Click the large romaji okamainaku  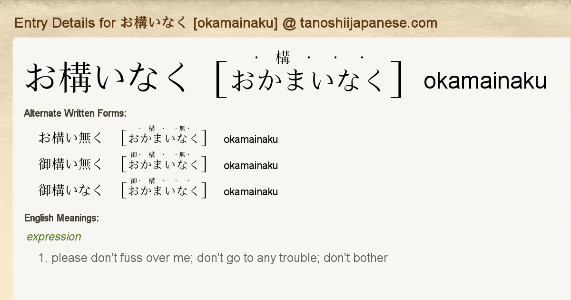(485, 81)
